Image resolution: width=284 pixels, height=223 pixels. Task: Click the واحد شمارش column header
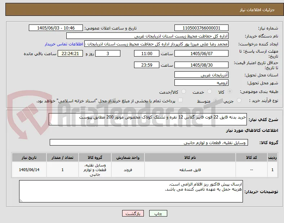pos(128,157)
